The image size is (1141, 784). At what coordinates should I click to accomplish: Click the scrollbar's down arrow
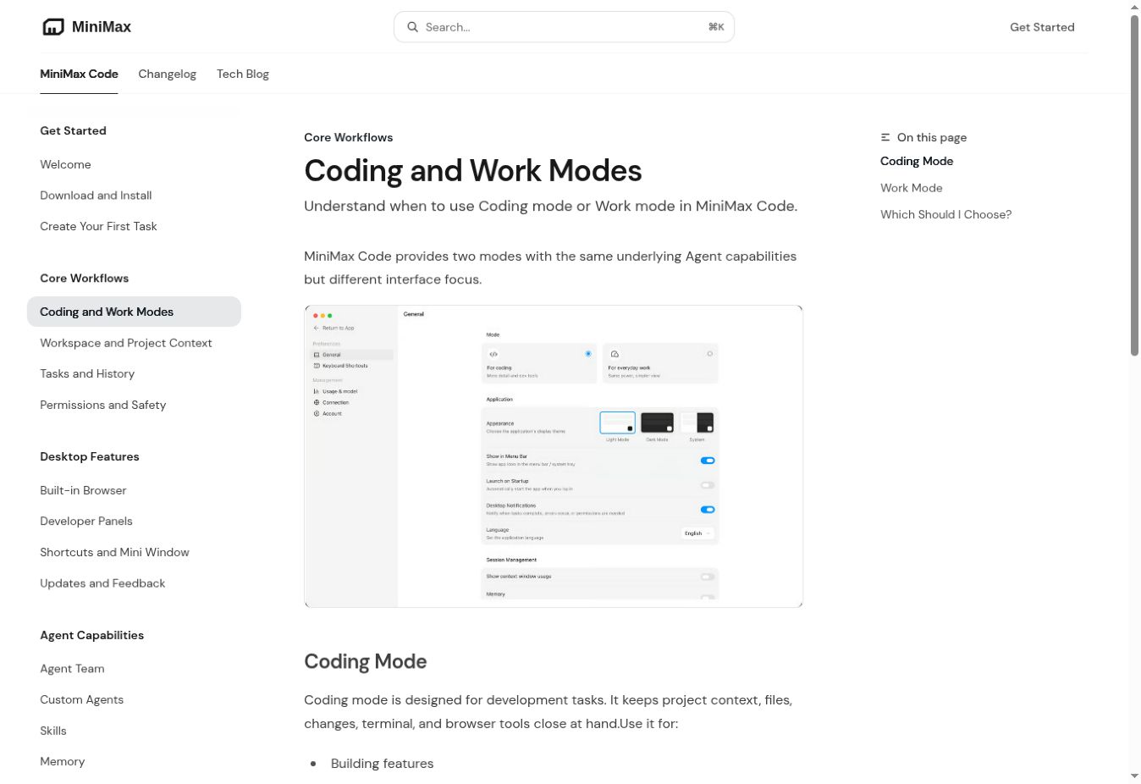[1134, 776]
